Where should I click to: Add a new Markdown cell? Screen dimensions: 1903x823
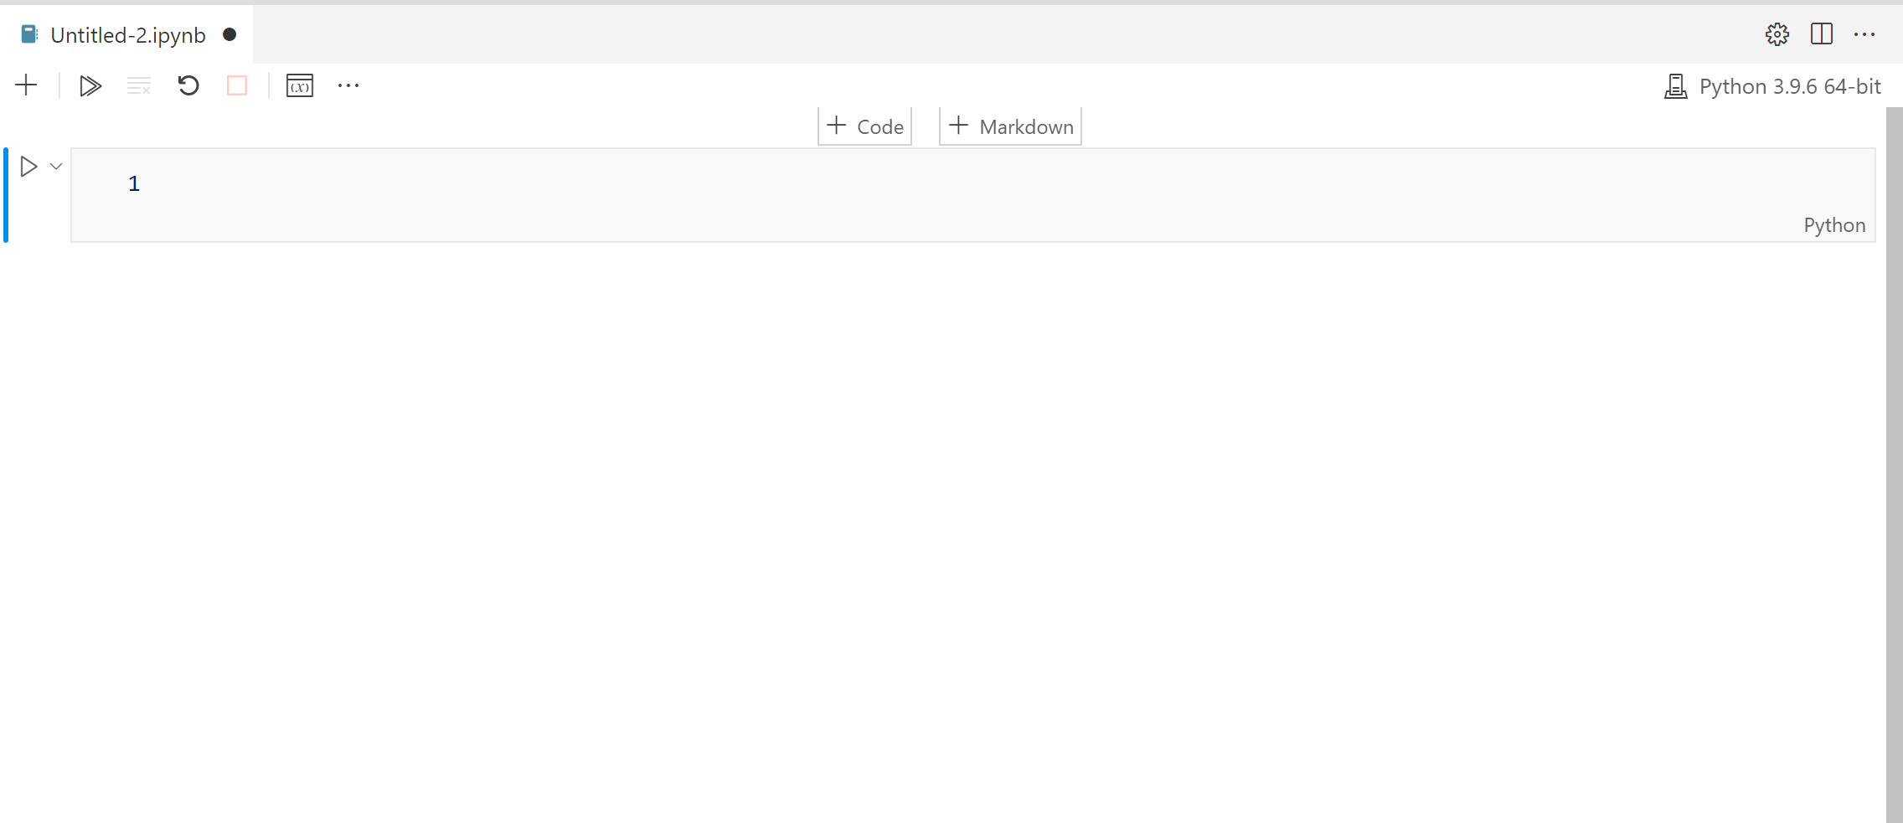point(1008,126)
